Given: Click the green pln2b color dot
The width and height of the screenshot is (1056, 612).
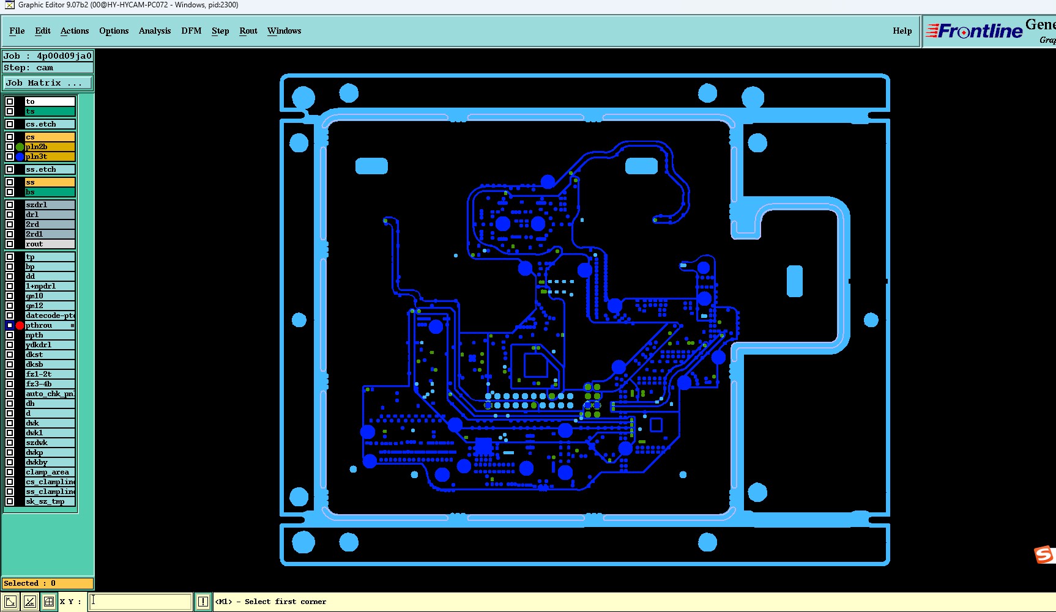Looking at the screenshot, I should (20, 147).
